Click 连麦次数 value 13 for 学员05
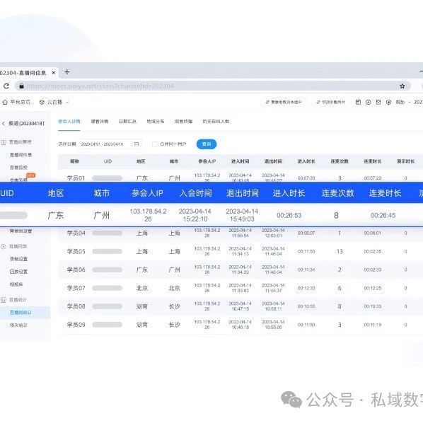 [x=340, y=251]
